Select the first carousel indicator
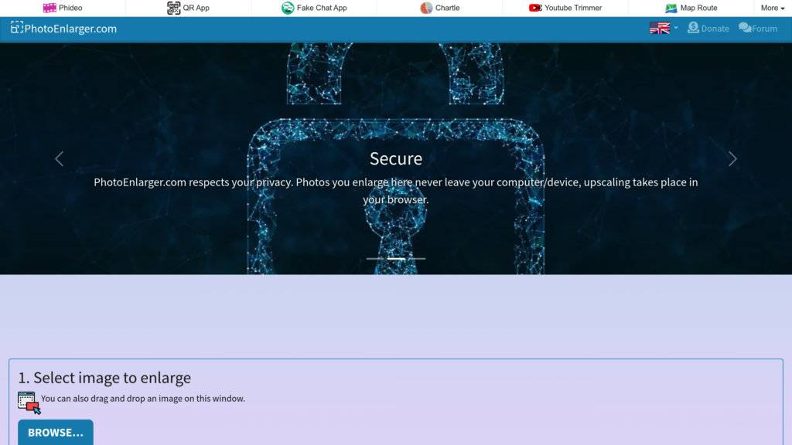The height and width of the screenshot is (445, 792). click(x=375, y=258)
